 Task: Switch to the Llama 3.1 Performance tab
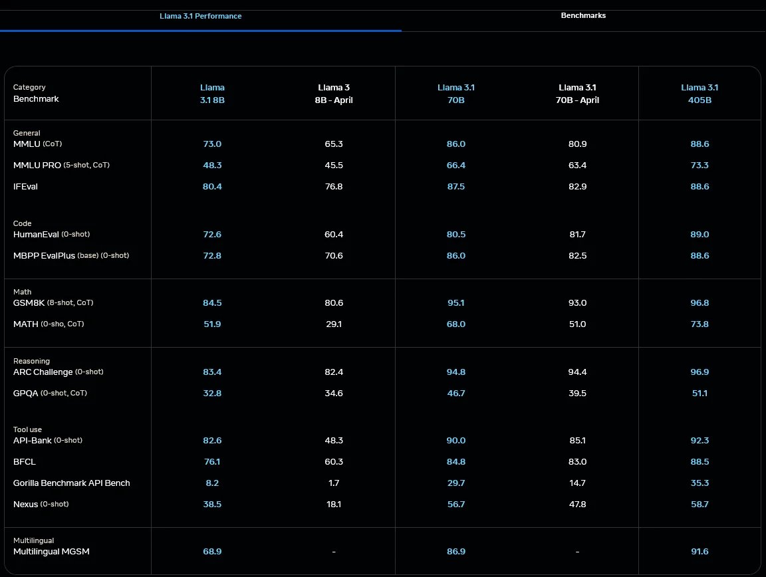click(x=200, y=16)
